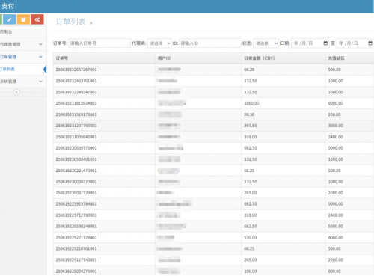The image size is (374, 276).
Task: Select order 250619230221470001
Action: (76, 171)
